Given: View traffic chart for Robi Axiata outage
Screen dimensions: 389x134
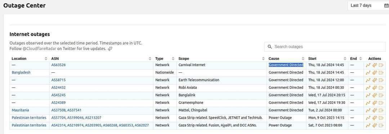Looking at the screenshot, I should pos(368,88).
